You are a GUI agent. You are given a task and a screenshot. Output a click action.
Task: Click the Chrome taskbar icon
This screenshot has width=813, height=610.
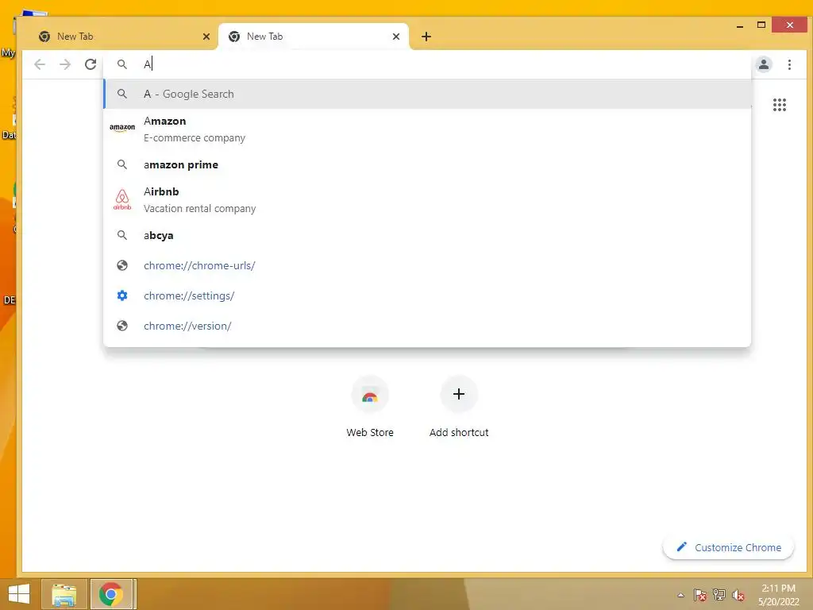coord(113,594)
